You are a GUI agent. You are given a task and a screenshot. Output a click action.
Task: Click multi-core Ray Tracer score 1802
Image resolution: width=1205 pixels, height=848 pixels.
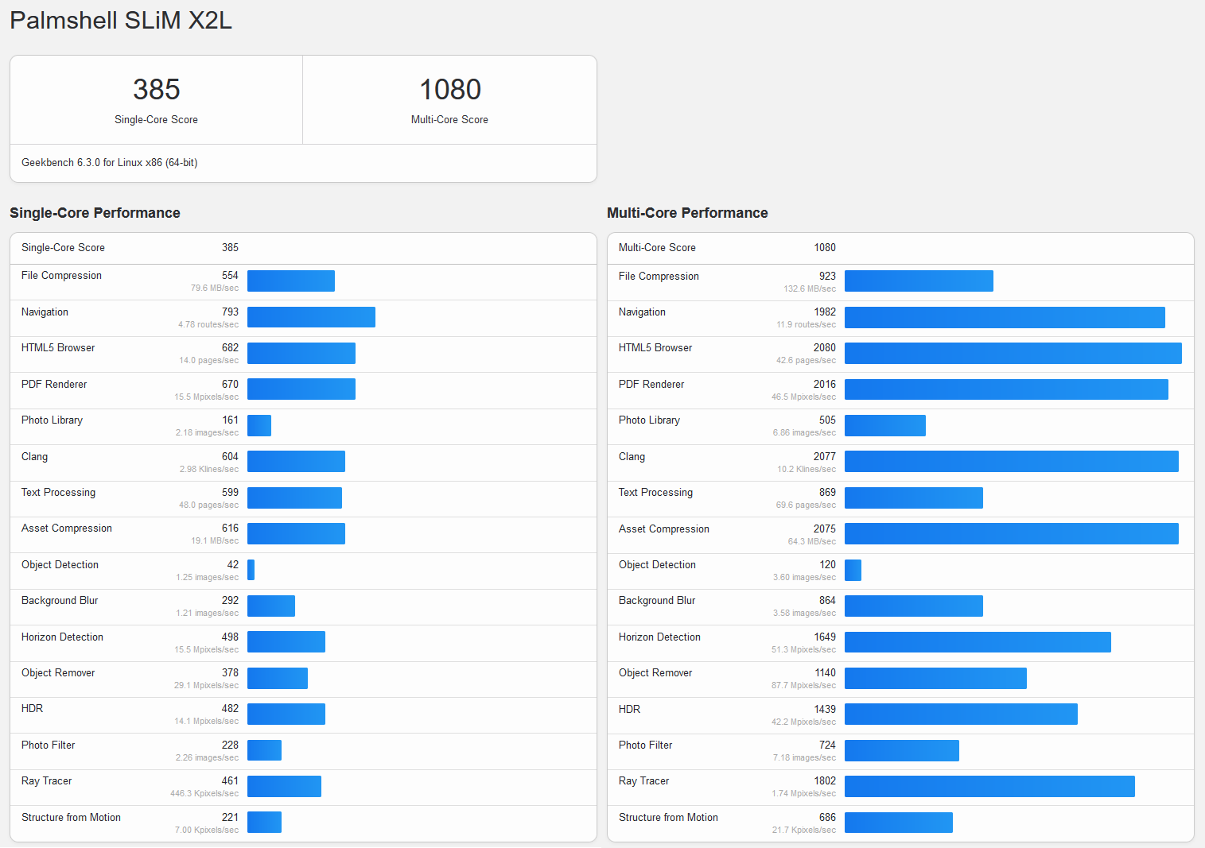(x=825, y=780)
